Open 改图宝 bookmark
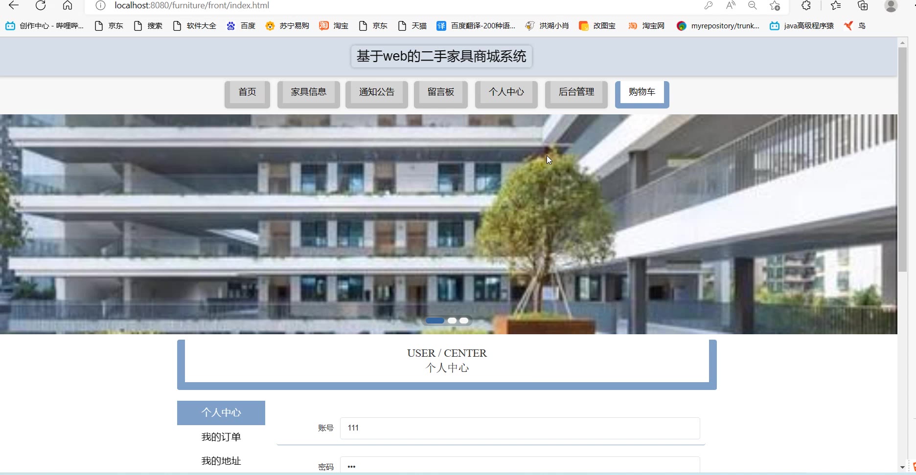Screen dimensions: 916x475 click(x=597, y=26)
